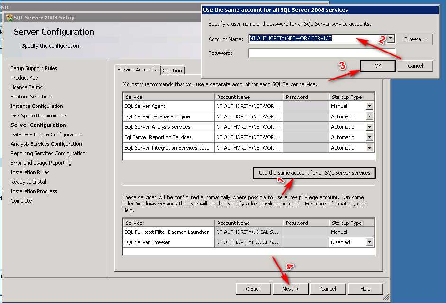
Task: Expand Startup Type for Sql Server Reporting Services
Action: point(369,137)
